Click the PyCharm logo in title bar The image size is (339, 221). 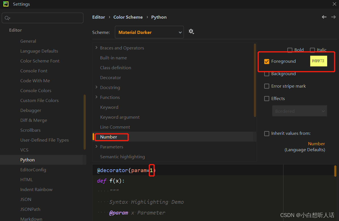coord(6,4)
